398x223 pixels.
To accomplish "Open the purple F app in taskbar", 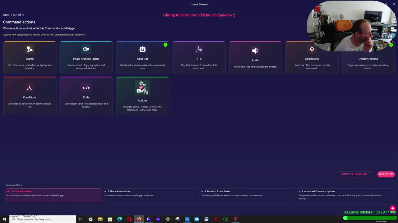I will [x=148, y=219].
